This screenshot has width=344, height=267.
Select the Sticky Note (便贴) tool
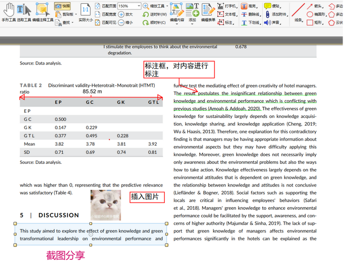click(x=273, y=6)
